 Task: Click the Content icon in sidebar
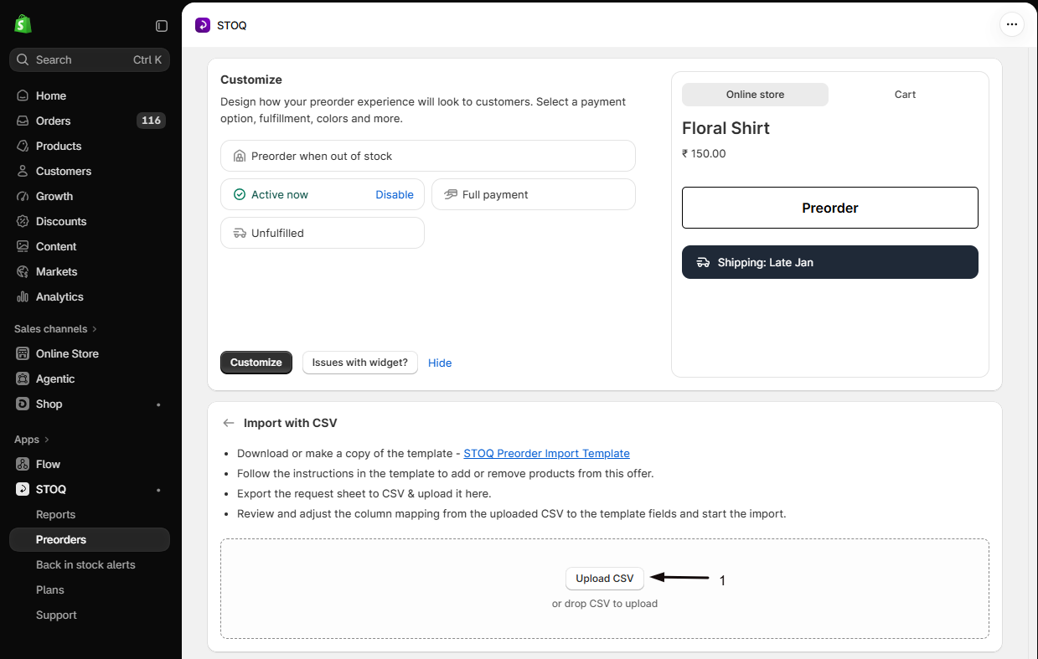click(23, 246)
